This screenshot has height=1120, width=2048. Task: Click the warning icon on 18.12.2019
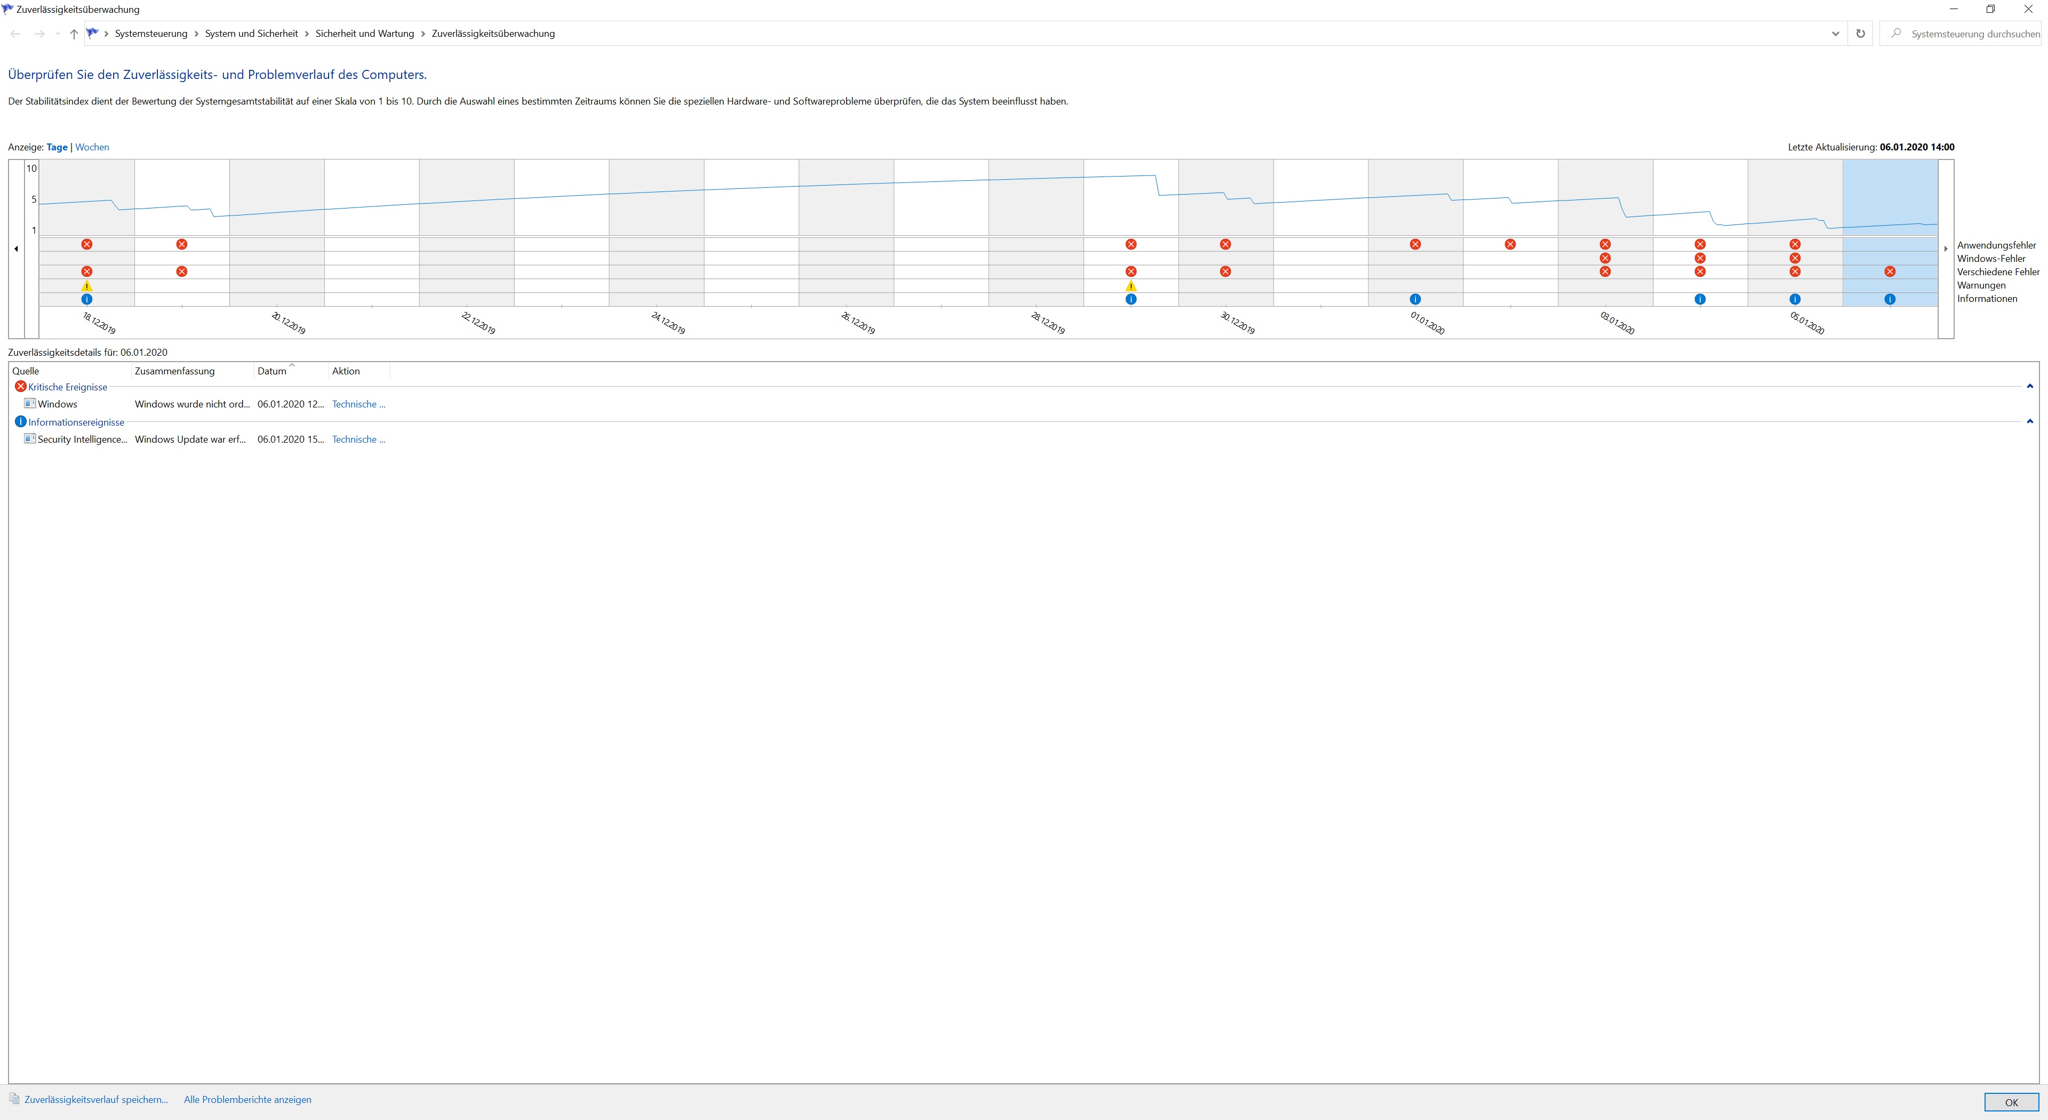pyautogui.click(x=86, y=286)
